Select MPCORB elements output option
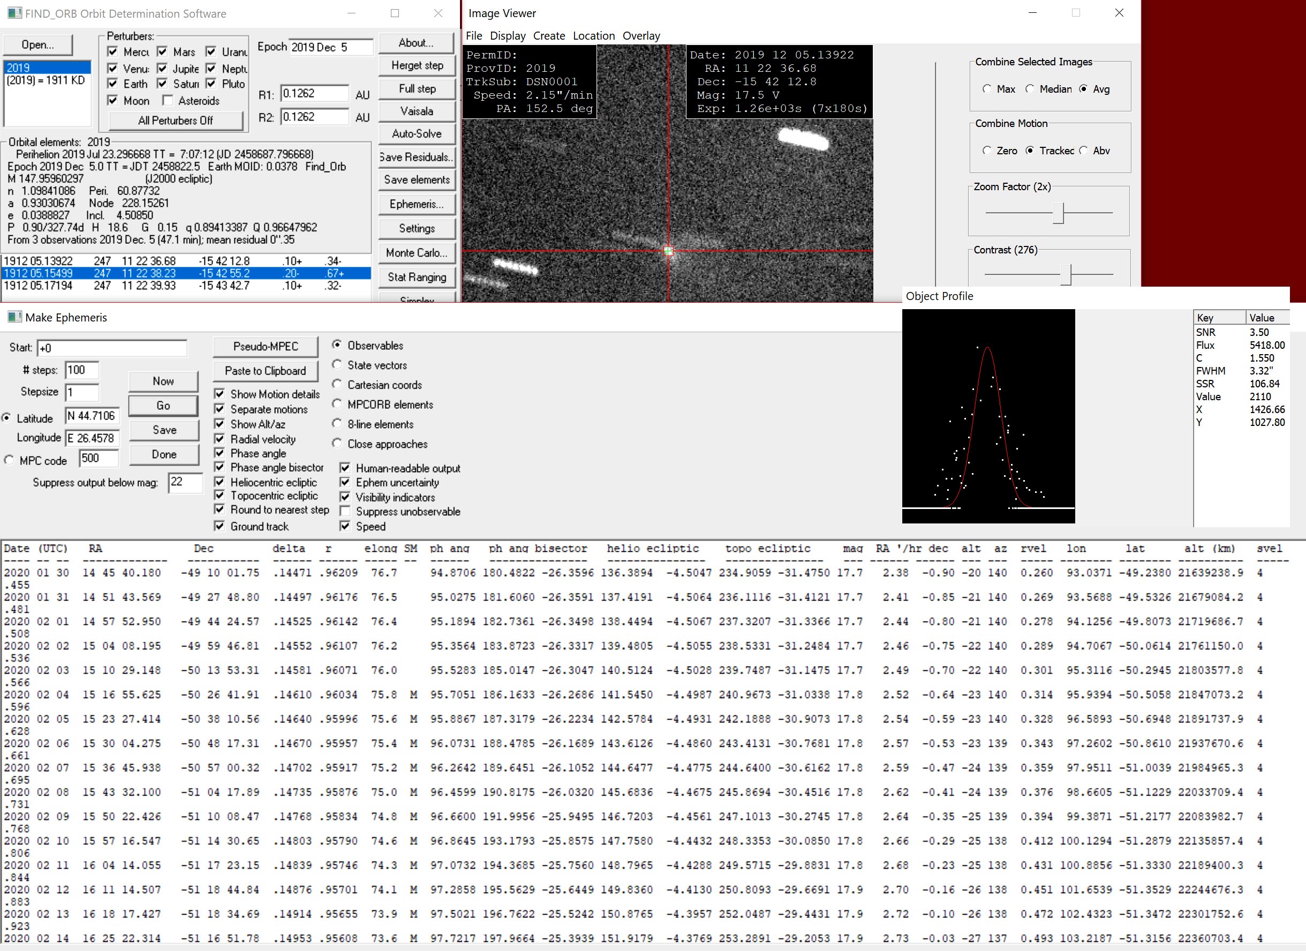 pos(337,405)
